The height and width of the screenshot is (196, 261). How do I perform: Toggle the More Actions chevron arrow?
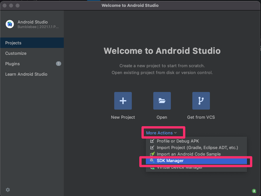pyautogui.click(x=175, y=133)
